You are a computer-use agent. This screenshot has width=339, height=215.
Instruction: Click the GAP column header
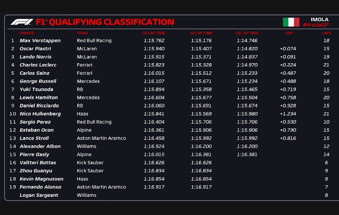point(289,33)
